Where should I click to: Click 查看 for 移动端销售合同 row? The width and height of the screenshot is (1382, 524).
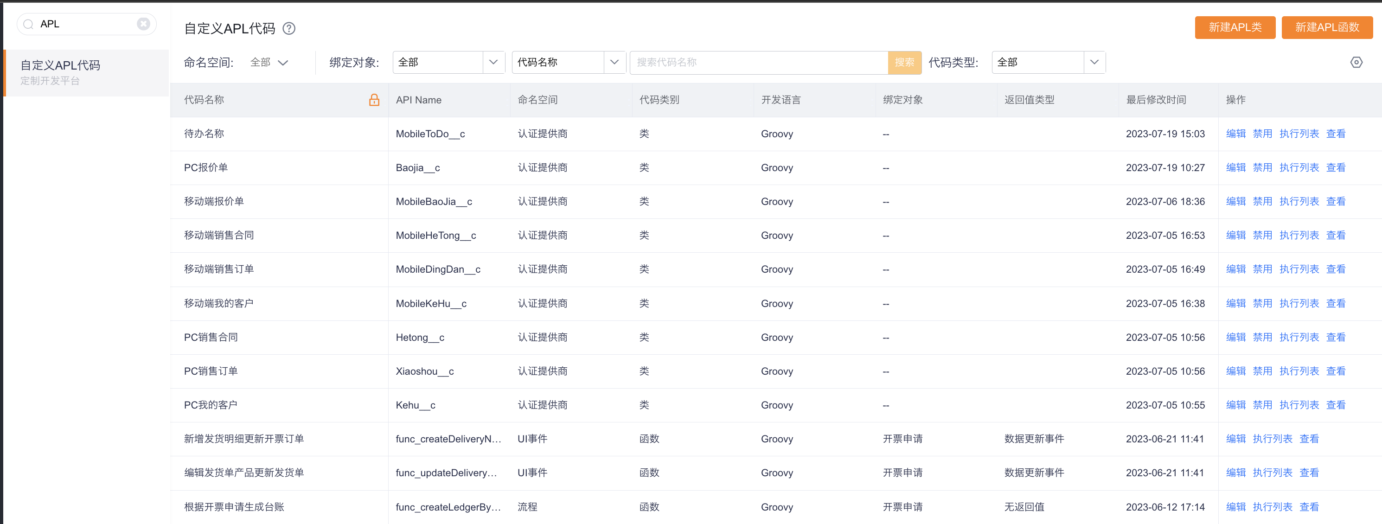tap(1335, 235)
